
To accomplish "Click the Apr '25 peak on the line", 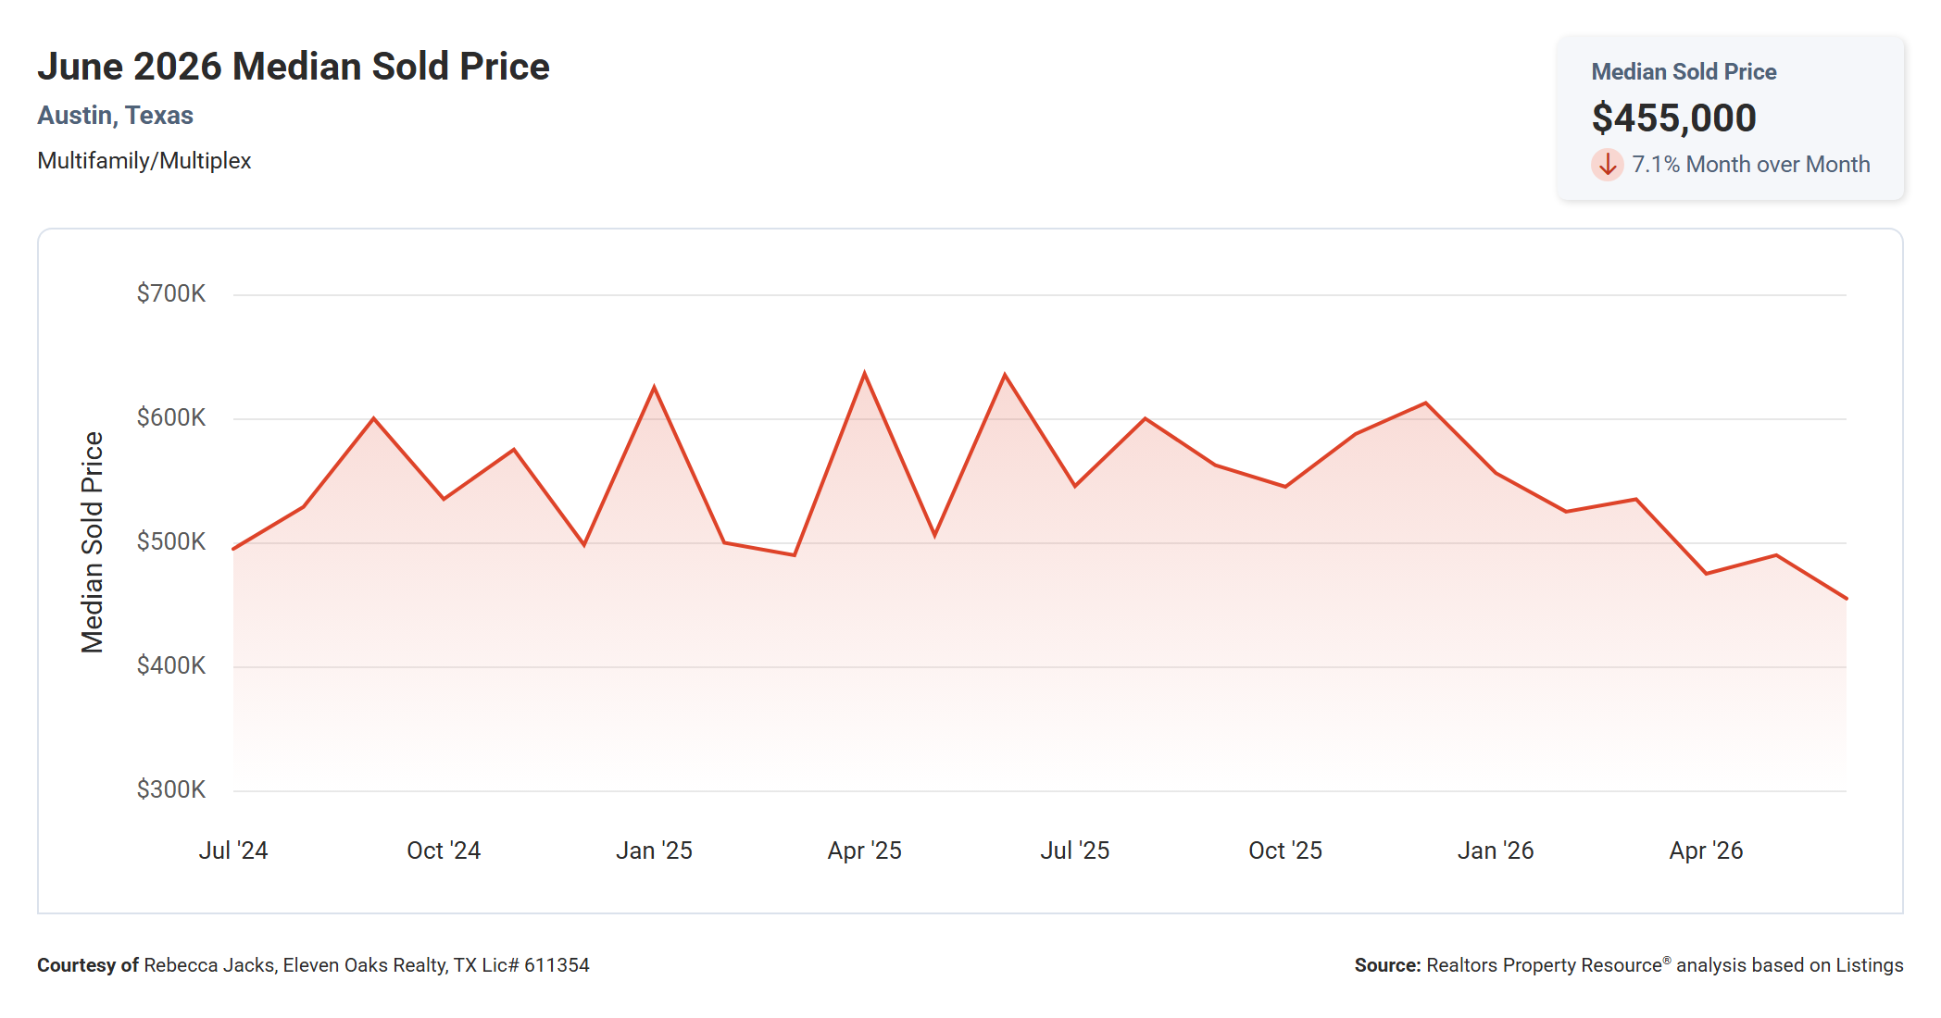I will pyautogui.click(x=865, y=373).
